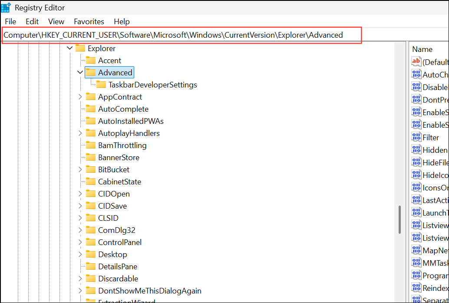
Task: Click the TaskbarDeveloperSettings folder icon
Action: click(x=101, y=85)
